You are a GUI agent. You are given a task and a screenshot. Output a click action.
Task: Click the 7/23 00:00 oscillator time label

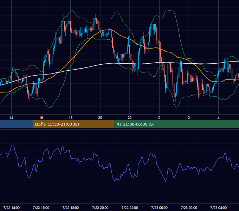(x=159, y=207)
